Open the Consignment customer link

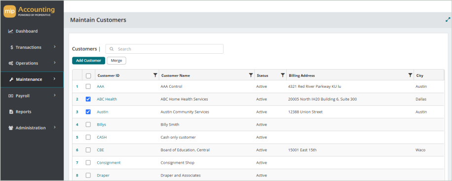coord(109,163)
